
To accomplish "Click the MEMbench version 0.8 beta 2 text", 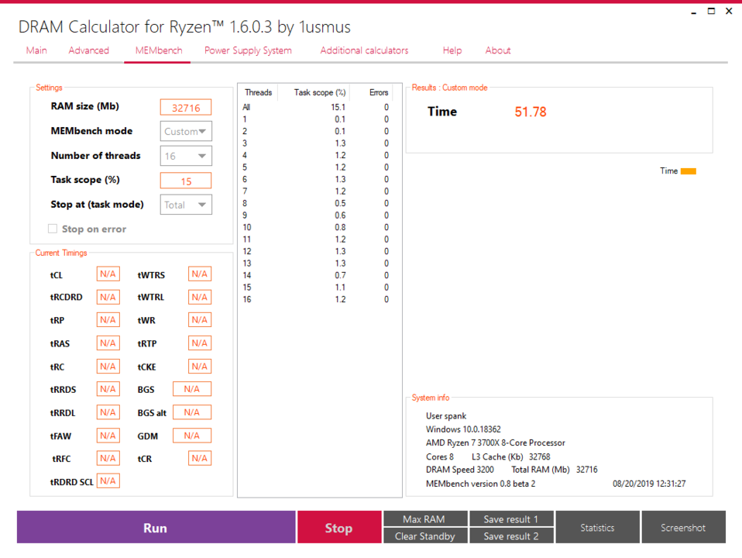I will tap(480, 484).
